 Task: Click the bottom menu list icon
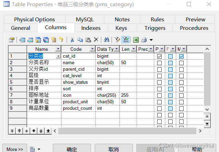pyautogui.click(x=32, y=149)
